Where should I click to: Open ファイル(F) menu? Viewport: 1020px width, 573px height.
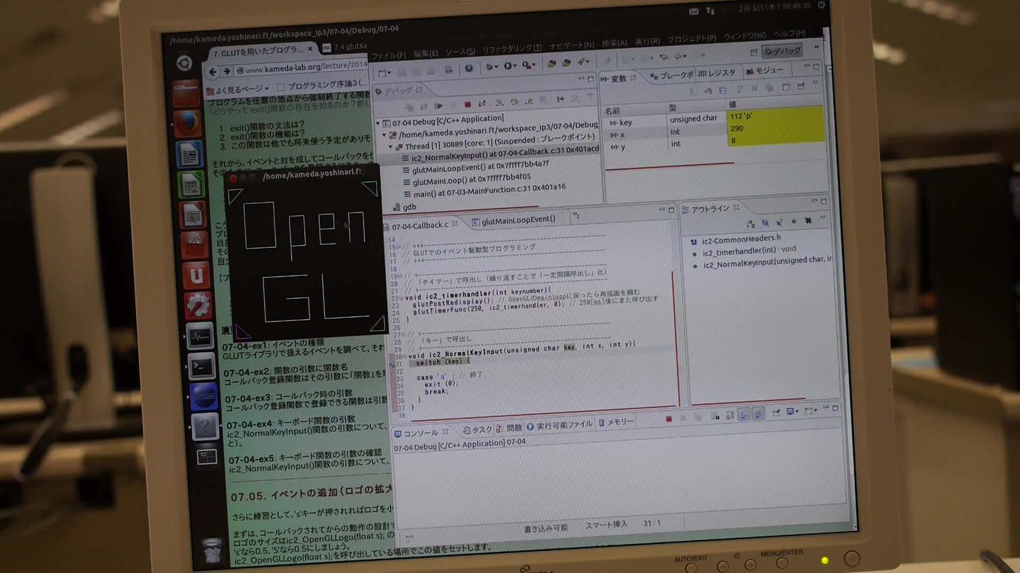[x=388, y=55]
